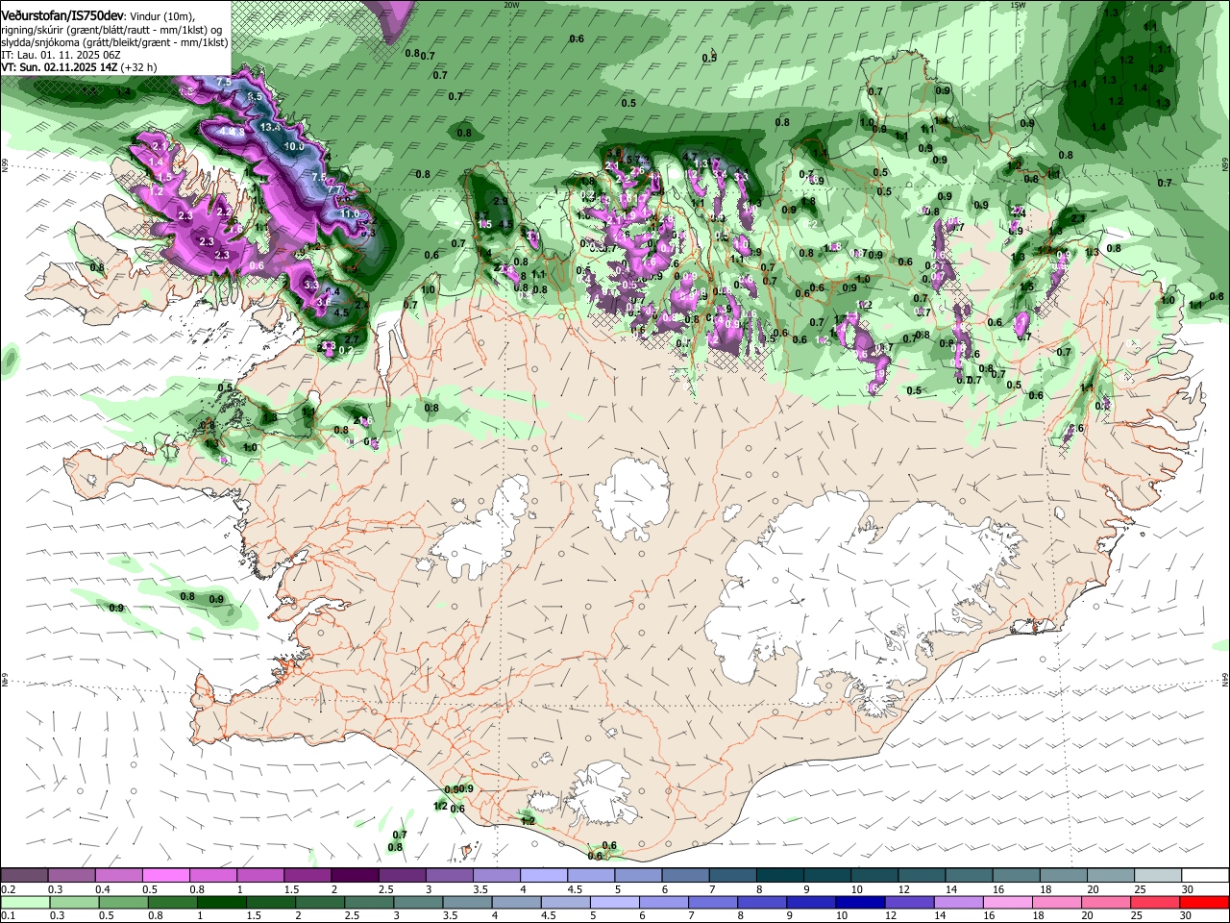1230x923 pixels.
Task: Select the purple swatch labeled 12 in the lower legend row
Action: tap(911, 902)
